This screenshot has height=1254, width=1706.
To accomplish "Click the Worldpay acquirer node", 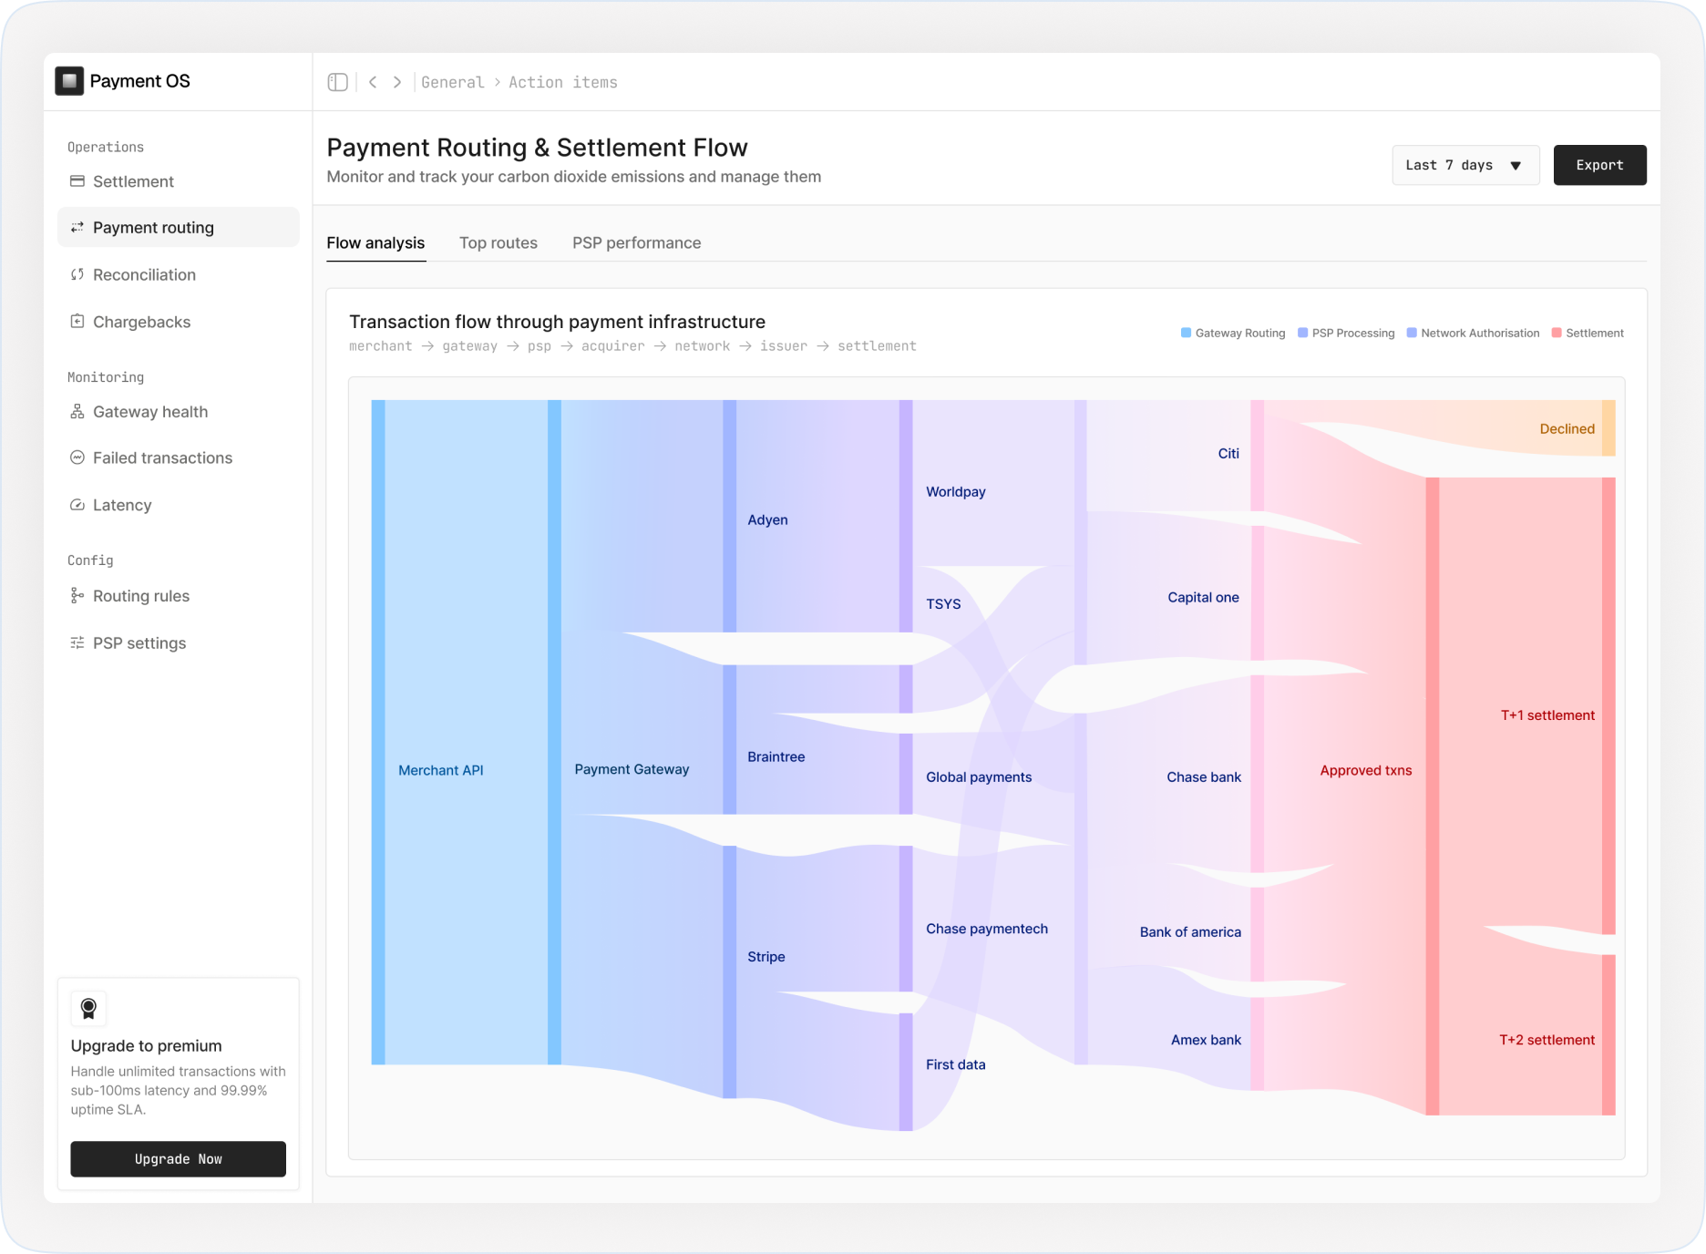I will click(x=956, y=491).
